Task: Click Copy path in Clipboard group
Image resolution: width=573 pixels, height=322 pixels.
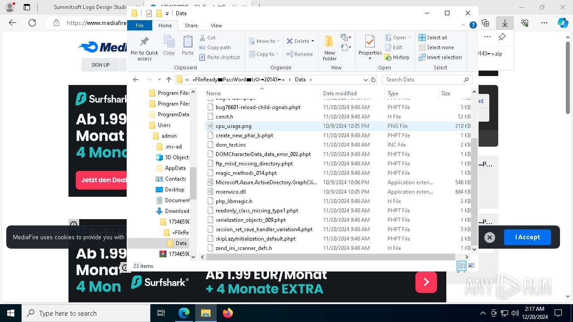Action: [x=215, y=47]
